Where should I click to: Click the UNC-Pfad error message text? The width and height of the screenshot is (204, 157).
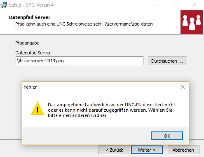(x=111, y=110)
